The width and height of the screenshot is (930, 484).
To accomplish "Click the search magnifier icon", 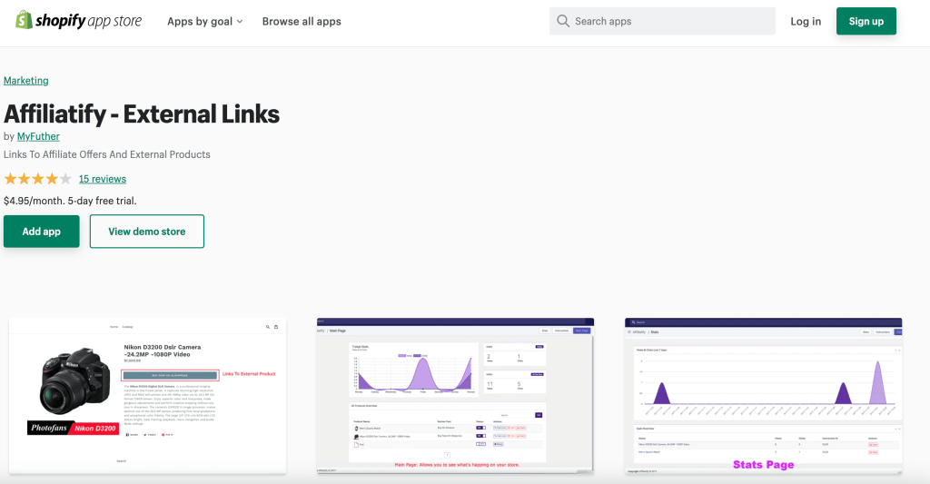I will (x=563, y=22).
